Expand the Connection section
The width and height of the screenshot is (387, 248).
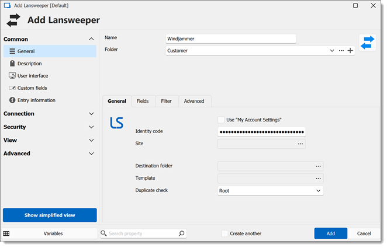(x=91, y=114)
